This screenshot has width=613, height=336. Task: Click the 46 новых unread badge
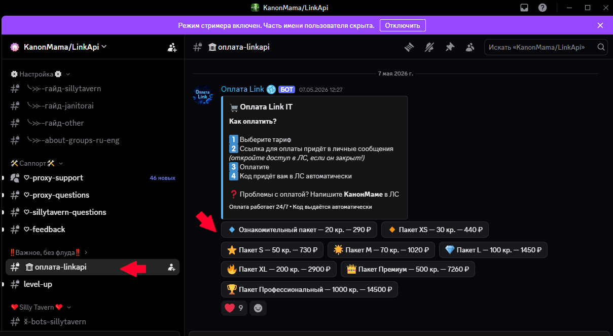tap(162, 178)
